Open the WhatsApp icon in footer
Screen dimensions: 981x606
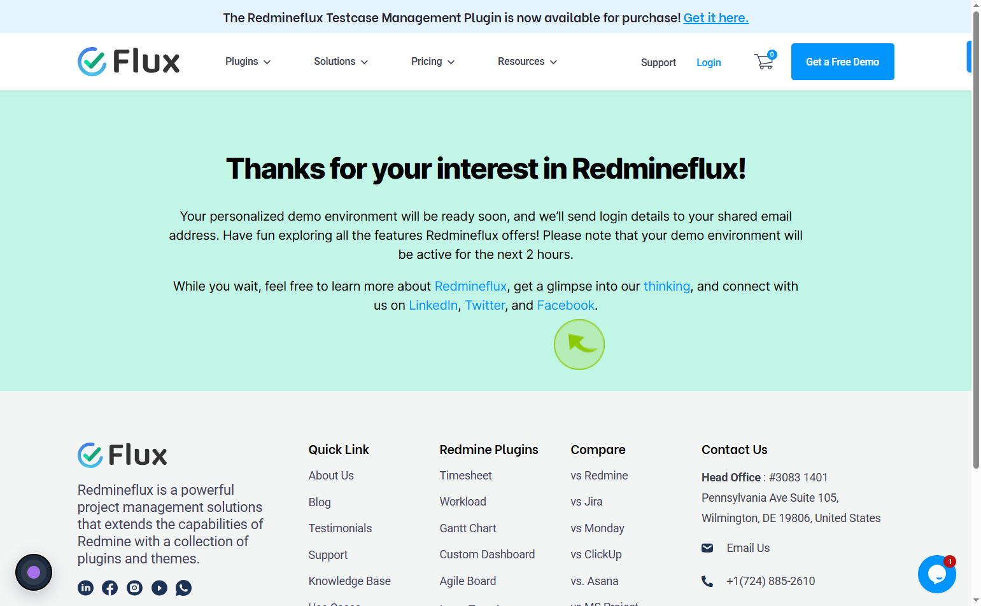pos(183,588)
